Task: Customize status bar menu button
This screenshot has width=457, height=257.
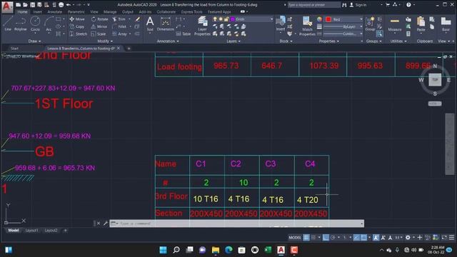Action: pyautogui.click(x=451, y=238)
